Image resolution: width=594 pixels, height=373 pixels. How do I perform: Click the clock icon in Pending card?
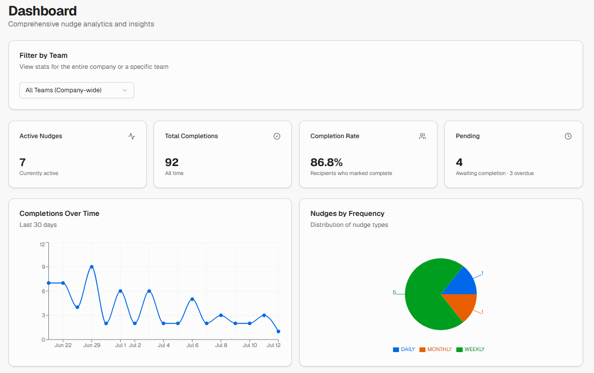pos(568,136)
